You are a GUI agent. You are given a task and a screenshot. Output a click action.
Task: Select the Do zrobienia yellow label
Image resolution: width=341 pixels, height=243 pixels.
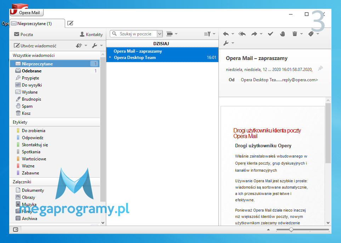click(55, 130)
